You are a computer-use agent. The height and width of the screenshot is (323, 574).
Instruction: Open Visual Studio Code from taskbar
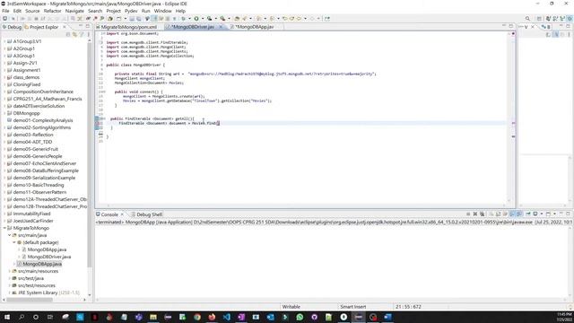point(227,317)
